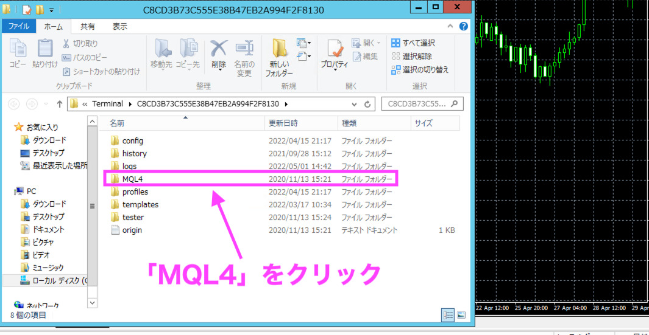Click the Help question mark icon

463,27
